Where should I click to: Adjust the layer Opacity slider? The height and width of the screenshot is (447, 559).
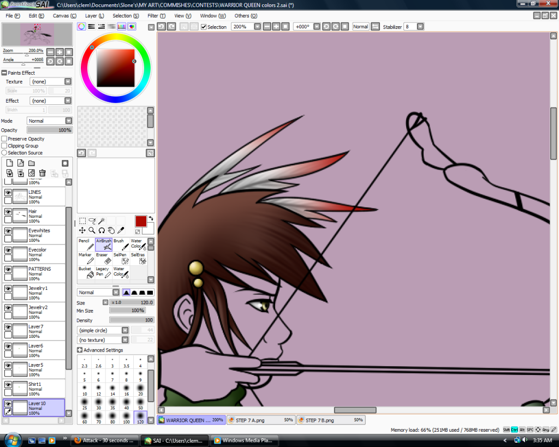click(50, 130)
